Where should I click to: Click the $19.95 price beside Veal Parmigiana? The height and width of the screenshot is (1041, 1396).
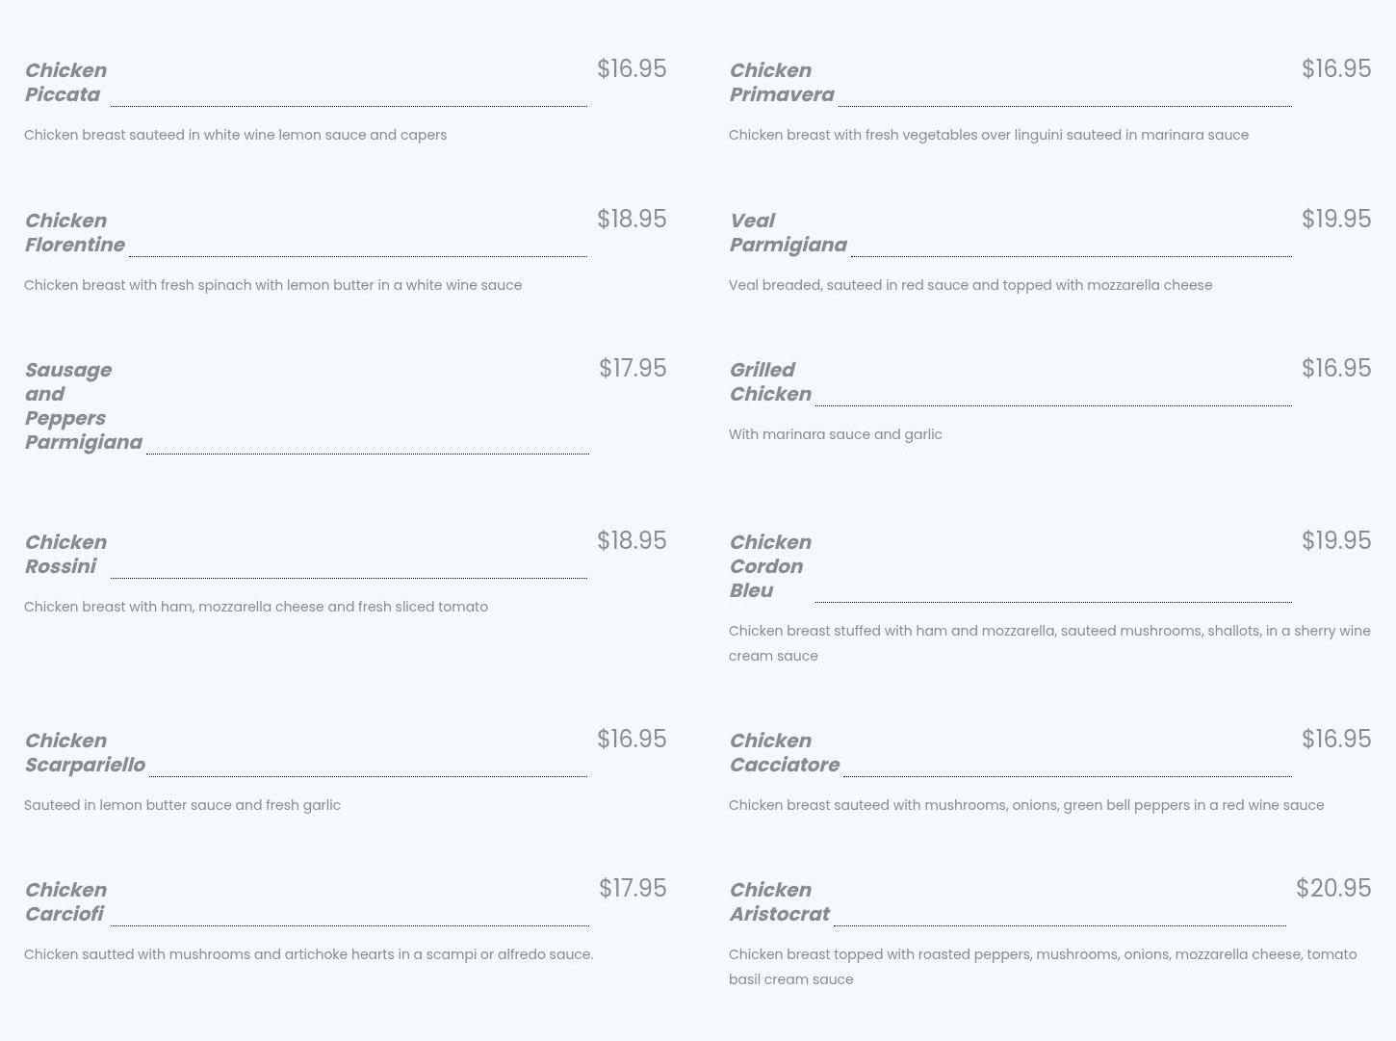click(1336, 219)
